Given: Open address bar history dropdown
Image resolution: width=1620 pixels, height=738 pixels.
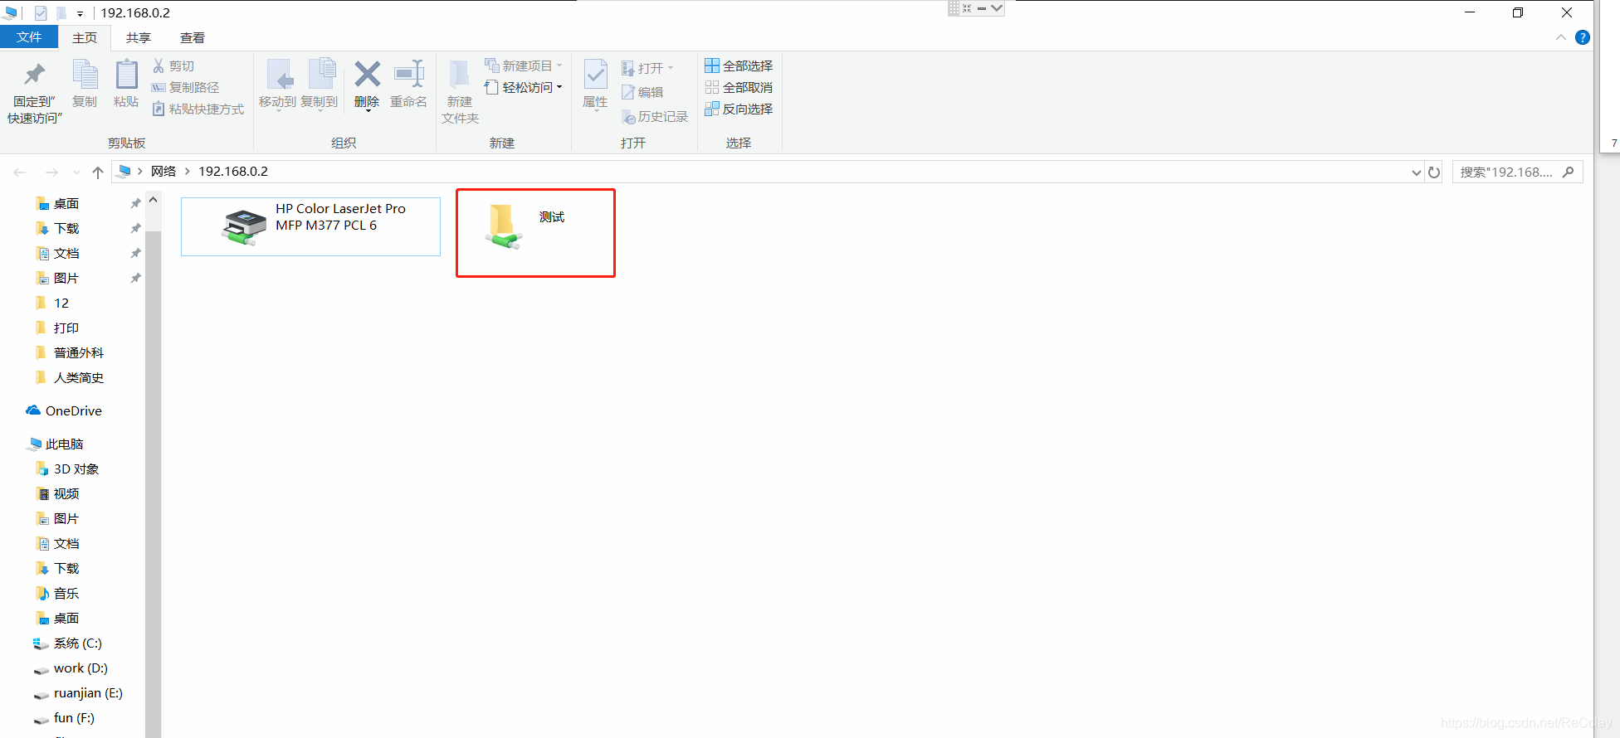Looking at the screenshot, I should (x=1416, y=172).
